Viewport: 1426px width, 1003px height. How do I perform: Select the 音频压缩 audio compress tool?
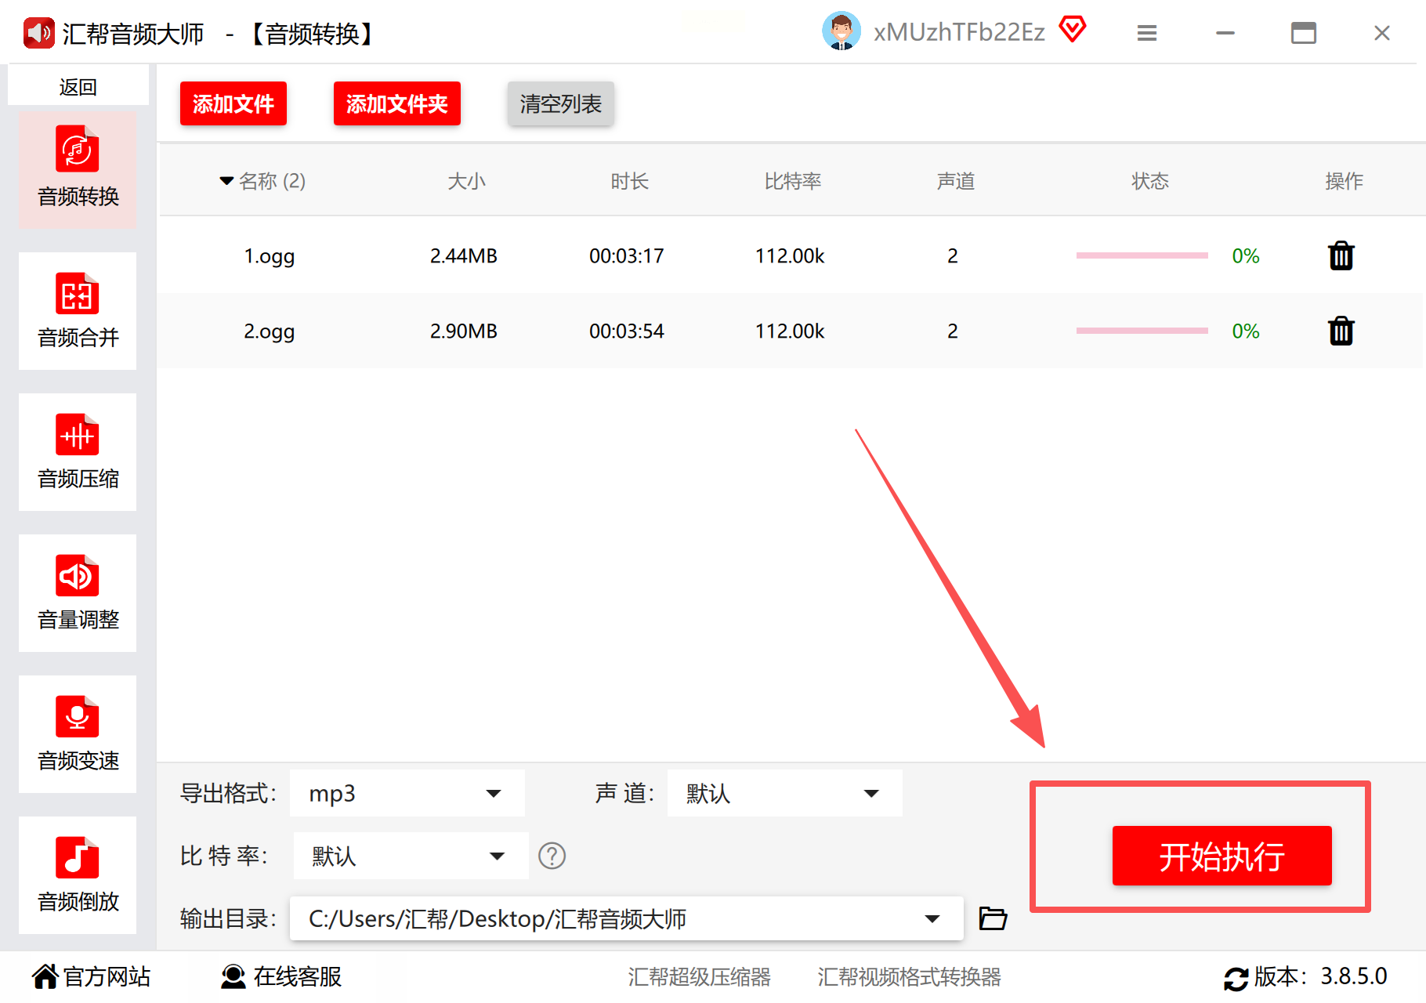[x=78, y=452]
